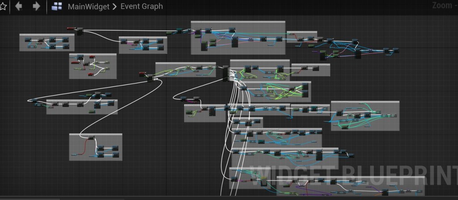
Task: Go back with the left arrow
Action: (x=18, y=6)
